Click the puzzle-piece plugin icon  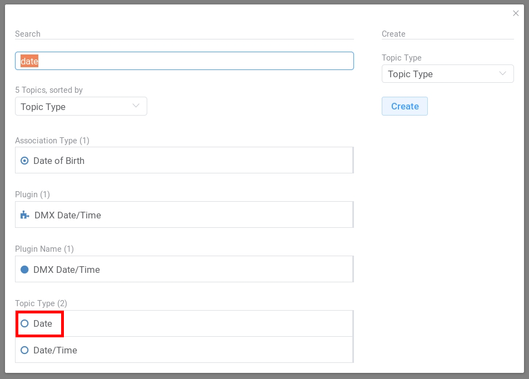[24, 215]
